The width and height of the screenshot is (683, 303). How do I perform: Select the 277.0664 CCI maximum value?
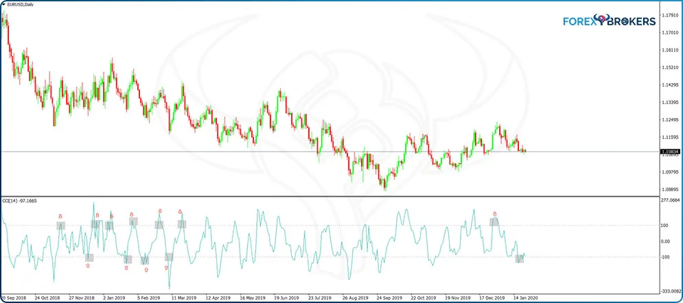669,201
